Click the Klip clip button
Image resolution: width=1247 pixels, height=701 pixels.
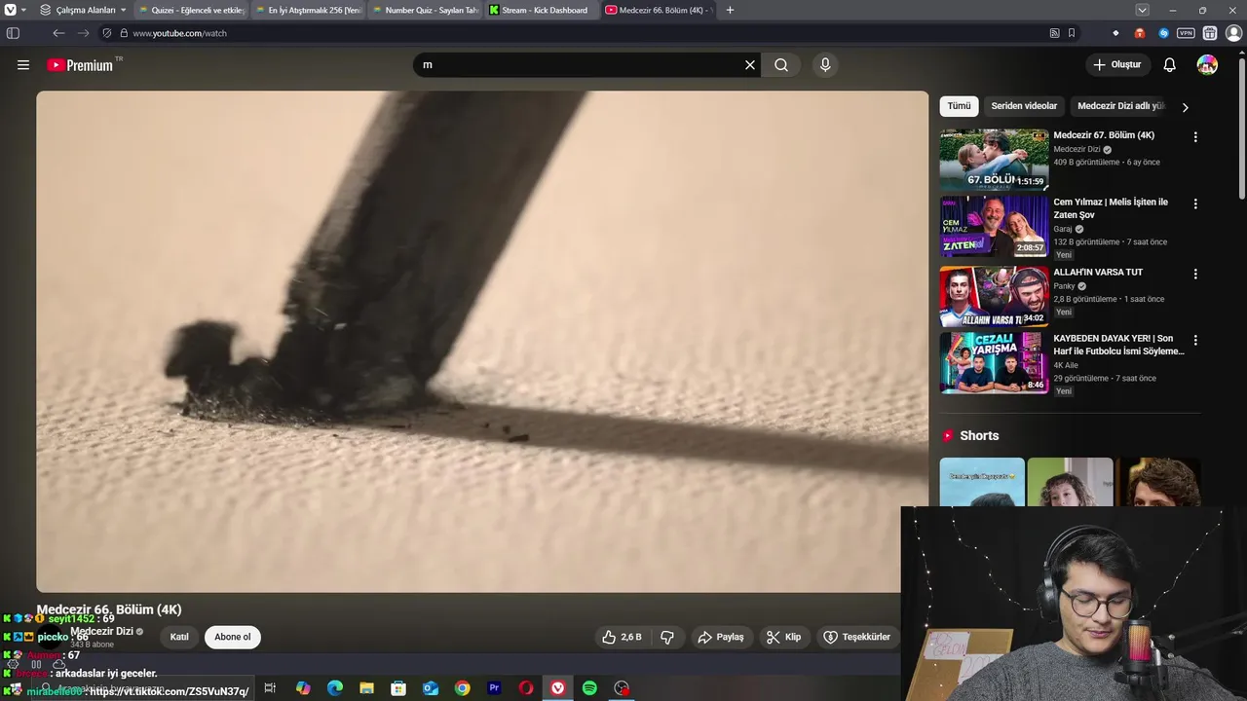tap(784, 637)
